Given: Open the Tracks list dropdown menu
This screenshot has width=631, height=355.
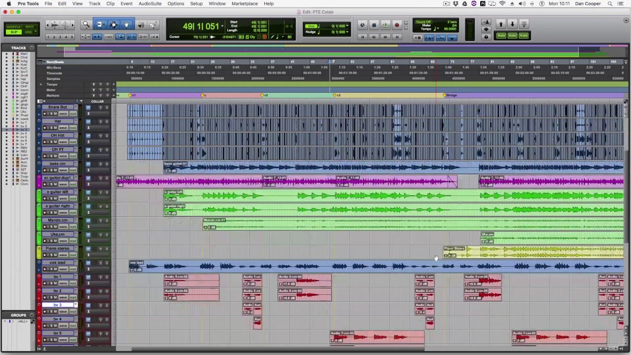Looking at the screenshot, I should 32,48.
